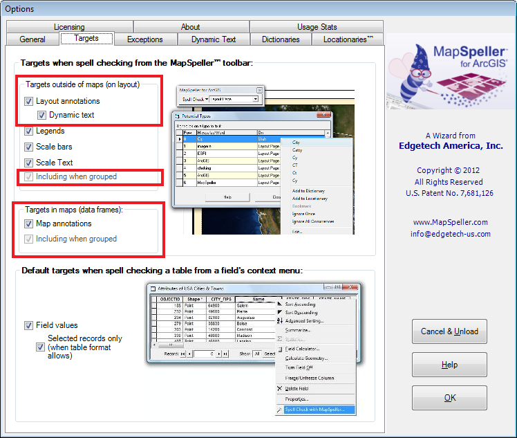Click the www.MapSpeller.com web address

pos(451,222)
